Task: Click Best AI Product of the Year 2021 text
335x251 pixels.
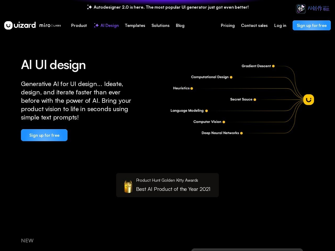Action: [173, 189]
